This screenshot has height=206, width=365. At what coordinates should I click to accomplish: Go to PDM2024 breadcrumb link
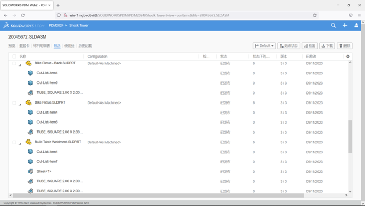pos(56,25)
